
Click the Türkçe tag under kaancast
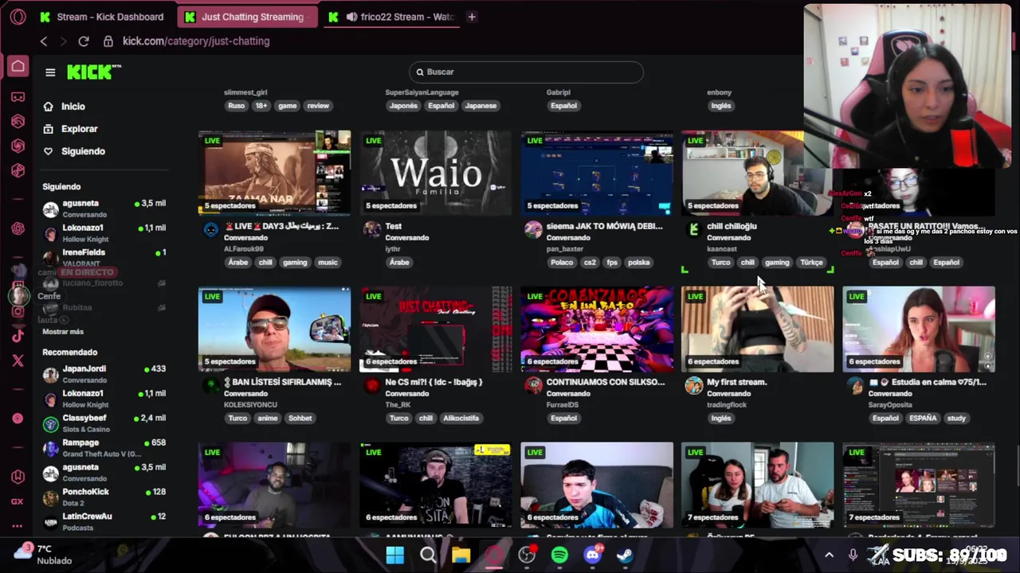point(811,263)
